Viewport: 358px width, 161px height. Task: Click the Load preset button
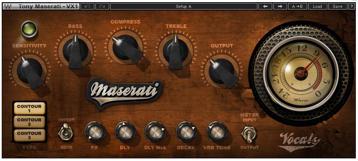coord(317,7)
